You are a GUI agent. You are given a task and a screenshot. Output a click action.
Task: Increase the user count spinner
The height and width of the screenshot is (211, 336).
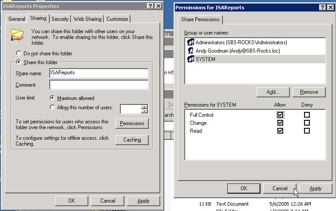(x=145, y=107)
